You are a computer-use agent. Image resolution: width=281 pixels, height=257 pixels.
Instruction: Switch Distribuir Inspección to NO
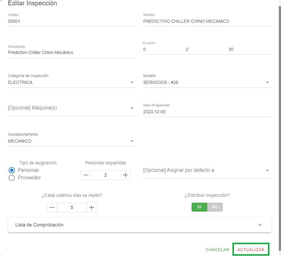(x=215, y=207)
